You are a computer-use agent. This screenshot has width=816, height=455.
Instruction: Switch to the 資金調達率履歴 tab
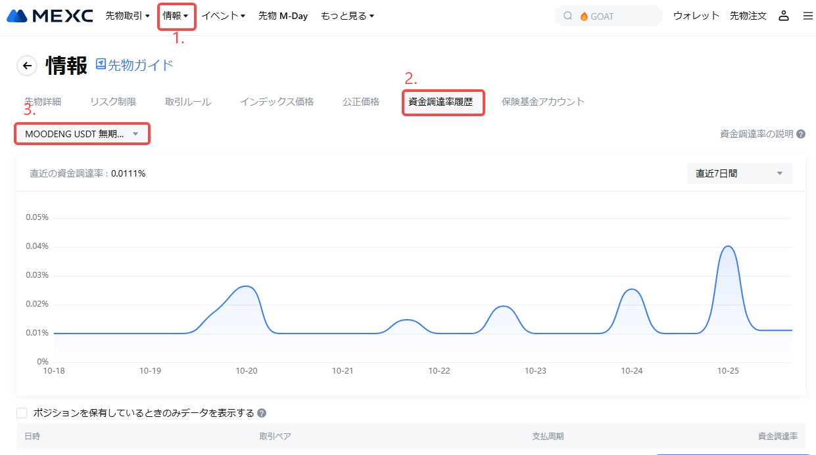[x=441, y=102]
